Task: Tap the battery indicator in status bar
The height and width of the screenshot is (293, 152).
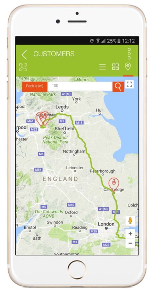Action: click(119, 41)
